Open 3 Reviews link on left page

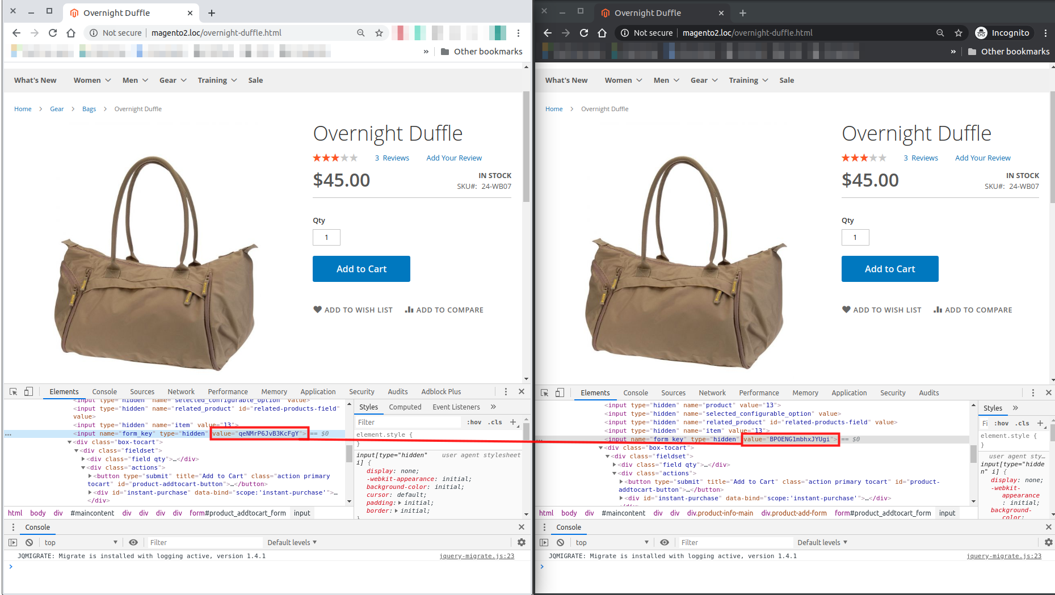tap(392, 158)
